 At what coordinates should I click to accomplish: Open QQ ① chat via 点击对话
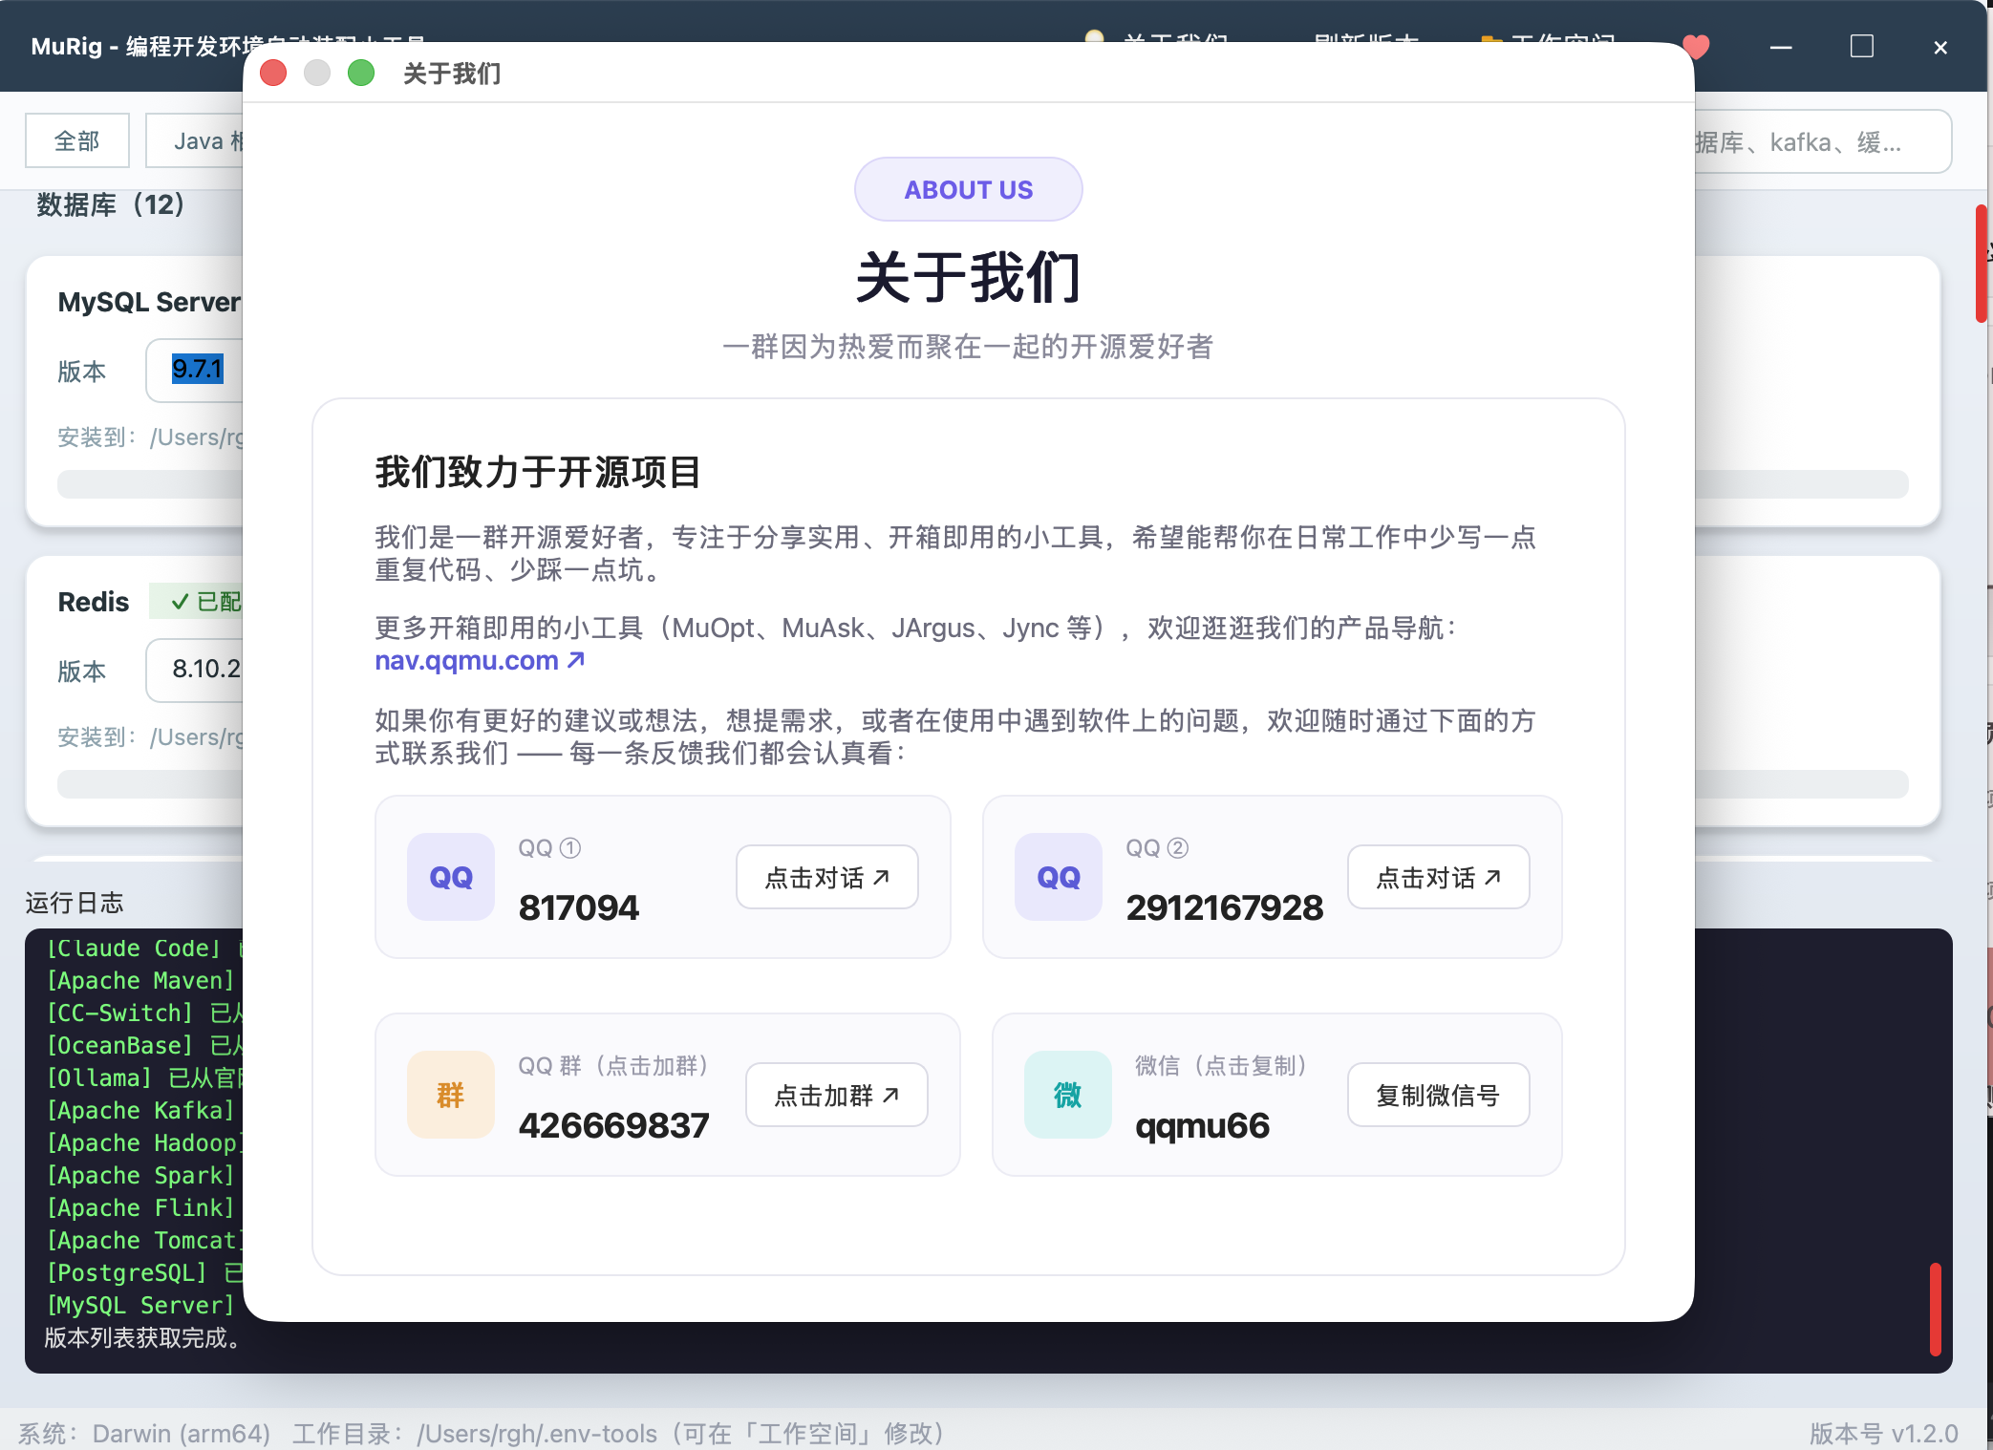pyautogui.click(x=827, y=877)
